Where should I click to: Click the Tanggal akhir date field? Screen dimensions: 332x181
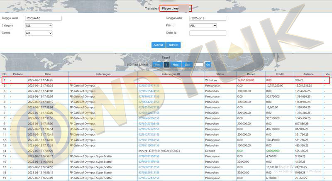[208, 18]
